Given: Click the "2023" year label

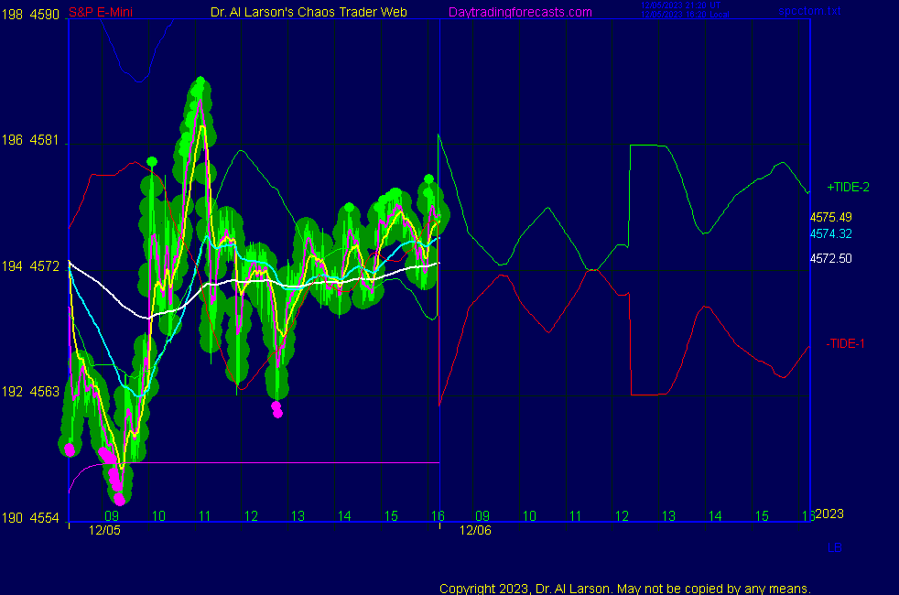Looking at the screenshot, I should click(829, 514).
